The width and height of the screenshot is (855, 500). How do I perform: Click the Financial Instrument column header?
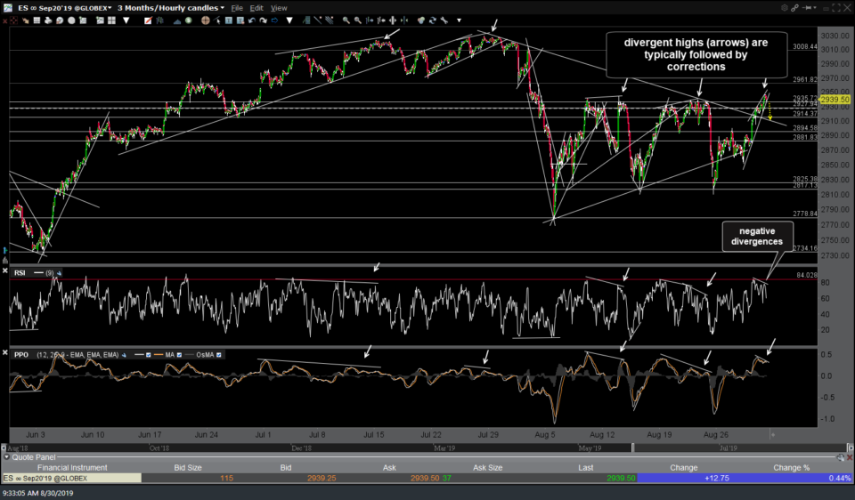click(72, 467)
